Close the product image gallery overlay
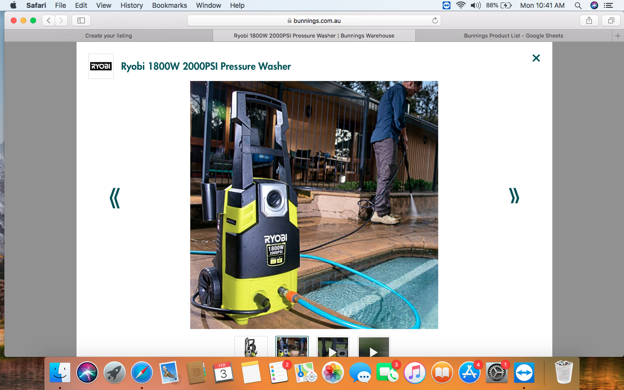 (536, 58)
